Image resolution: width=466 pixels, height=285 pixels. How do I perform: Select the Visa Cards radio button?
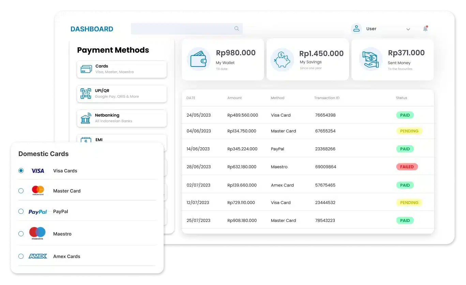point(21,170)
